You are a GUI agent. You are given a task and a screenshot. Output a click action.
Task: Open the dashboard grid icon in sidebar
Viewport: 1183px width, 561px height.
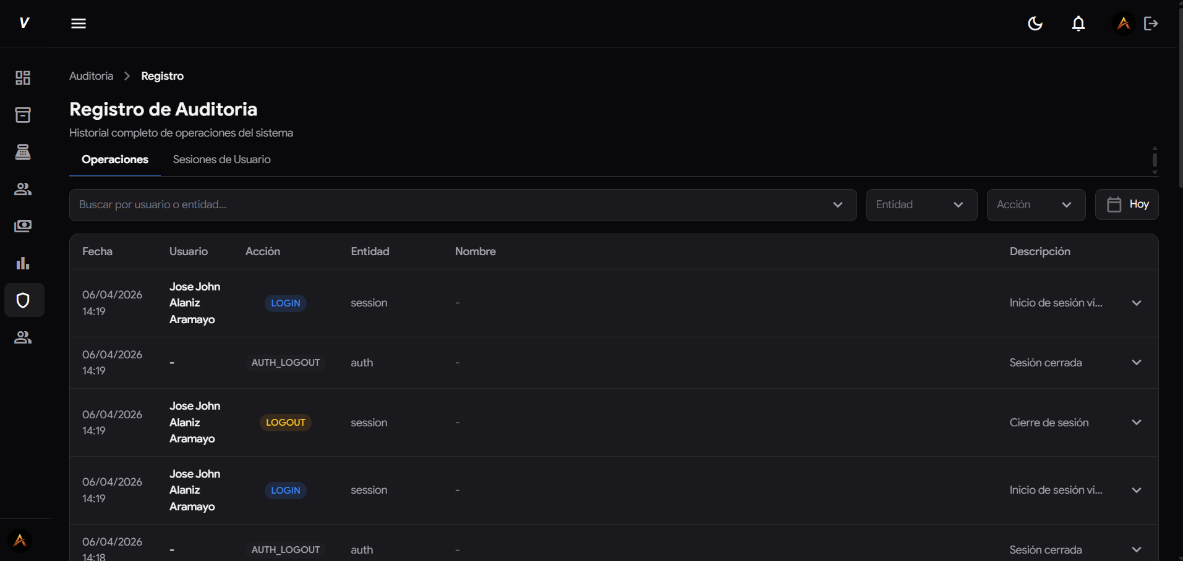(23, 78)
